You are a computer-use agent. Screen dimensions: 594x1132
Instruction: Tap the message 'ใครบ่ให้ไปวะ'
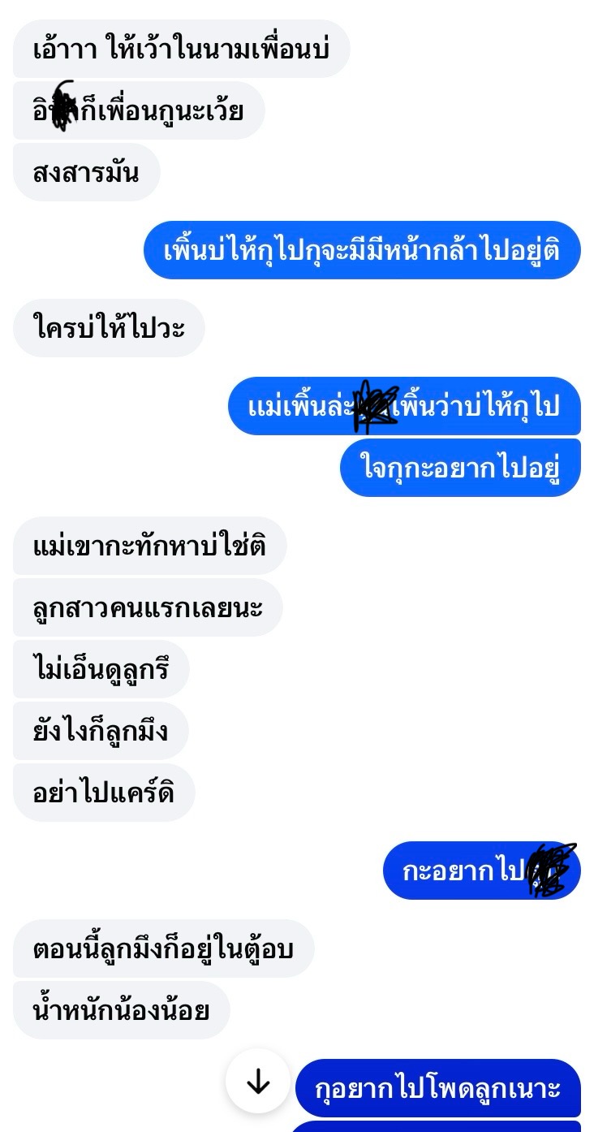109,328
